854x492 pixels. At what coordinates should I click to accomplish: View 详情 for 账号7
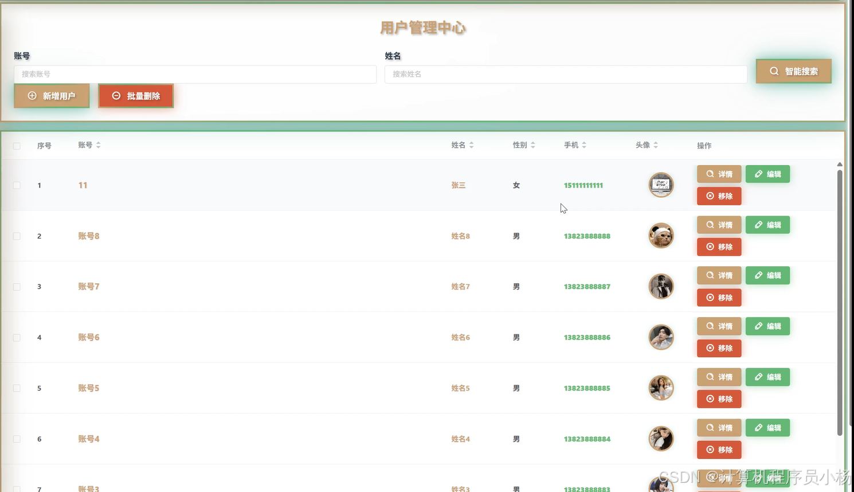click(x=719, y=275)
